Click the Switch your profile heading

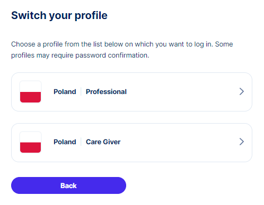(x=59, y=15)
